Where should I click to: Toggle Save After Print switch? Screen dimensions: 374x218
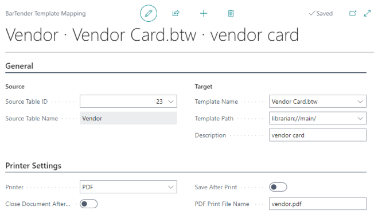click(278, 187)
